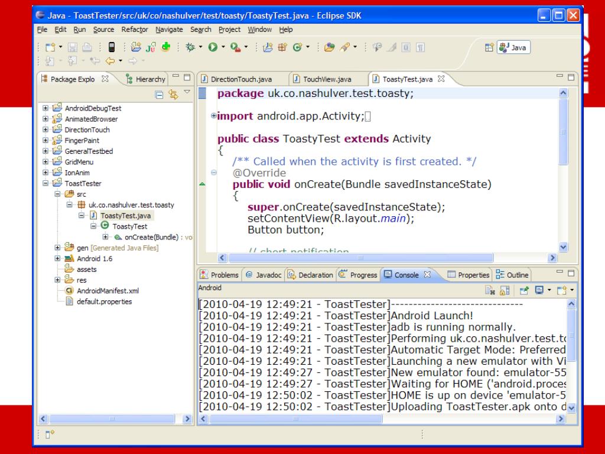Toggle Show Whitespace Characters icon
This screenshot has width=605, height=454.
click(421, 47)
